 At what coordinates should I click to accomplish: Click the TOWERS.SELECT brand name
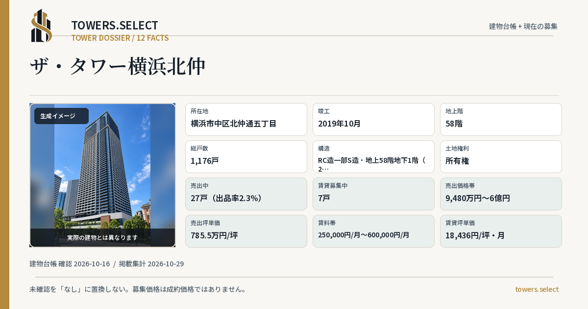(x=115, y=26)
